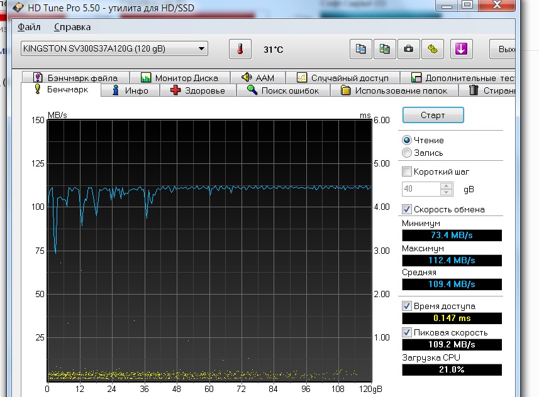
Task: Toggle the Скорость обмена checkbox
Action: 407,209
